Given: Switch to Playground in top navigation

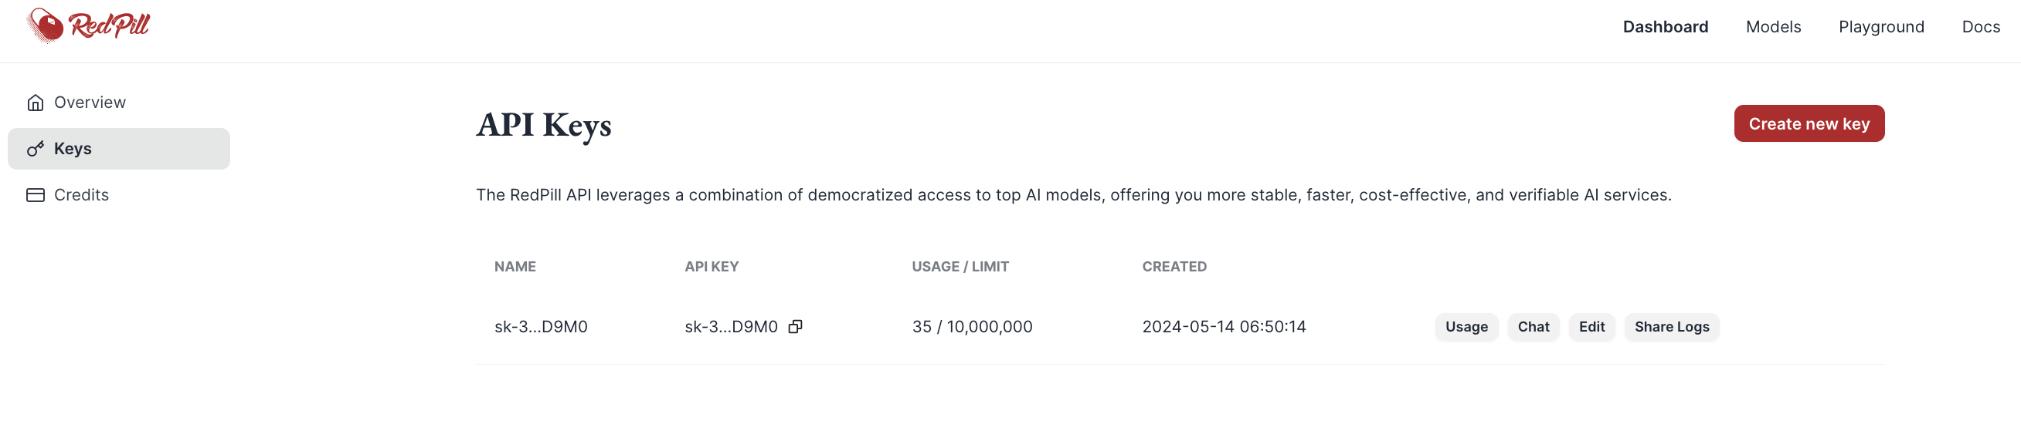Looking at the screenshot, I should (x=1880, y=27).
